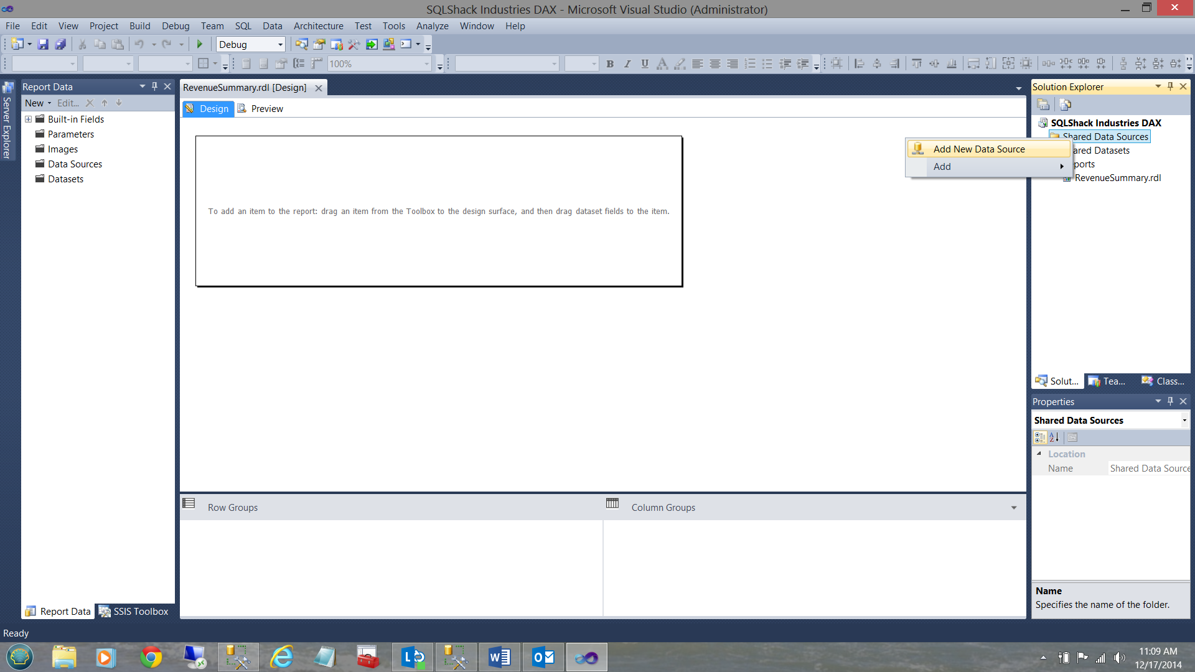
Task: Choose Add New Data Source menu entry
Action: 978,149
